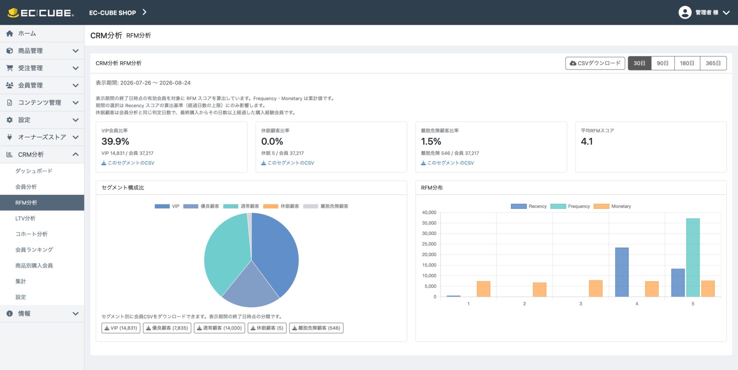Click the CSVダウンロード button

(595, 63)
